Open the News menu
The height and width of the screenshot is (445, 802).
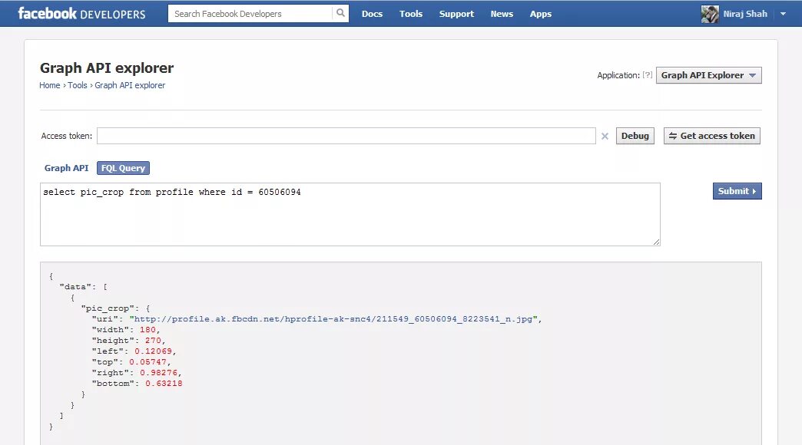click(x=501, y=14)
